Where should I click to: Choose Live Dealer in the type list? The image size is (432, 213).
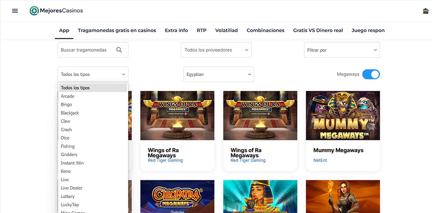(72, 188)
